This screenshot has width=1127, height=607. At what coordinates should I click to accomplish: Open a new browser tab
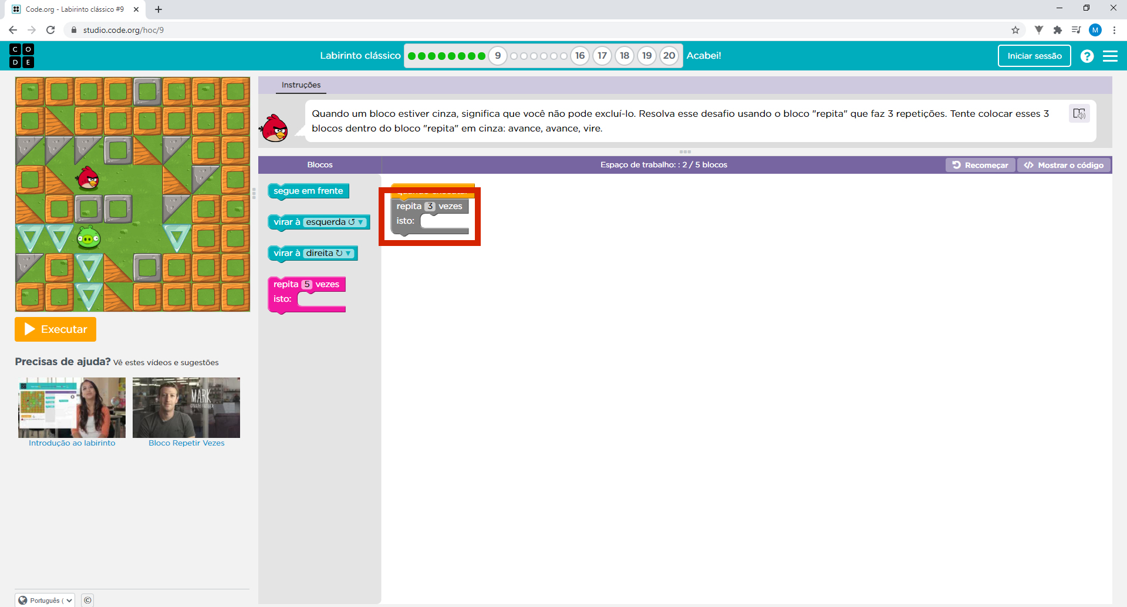point(158,9)
